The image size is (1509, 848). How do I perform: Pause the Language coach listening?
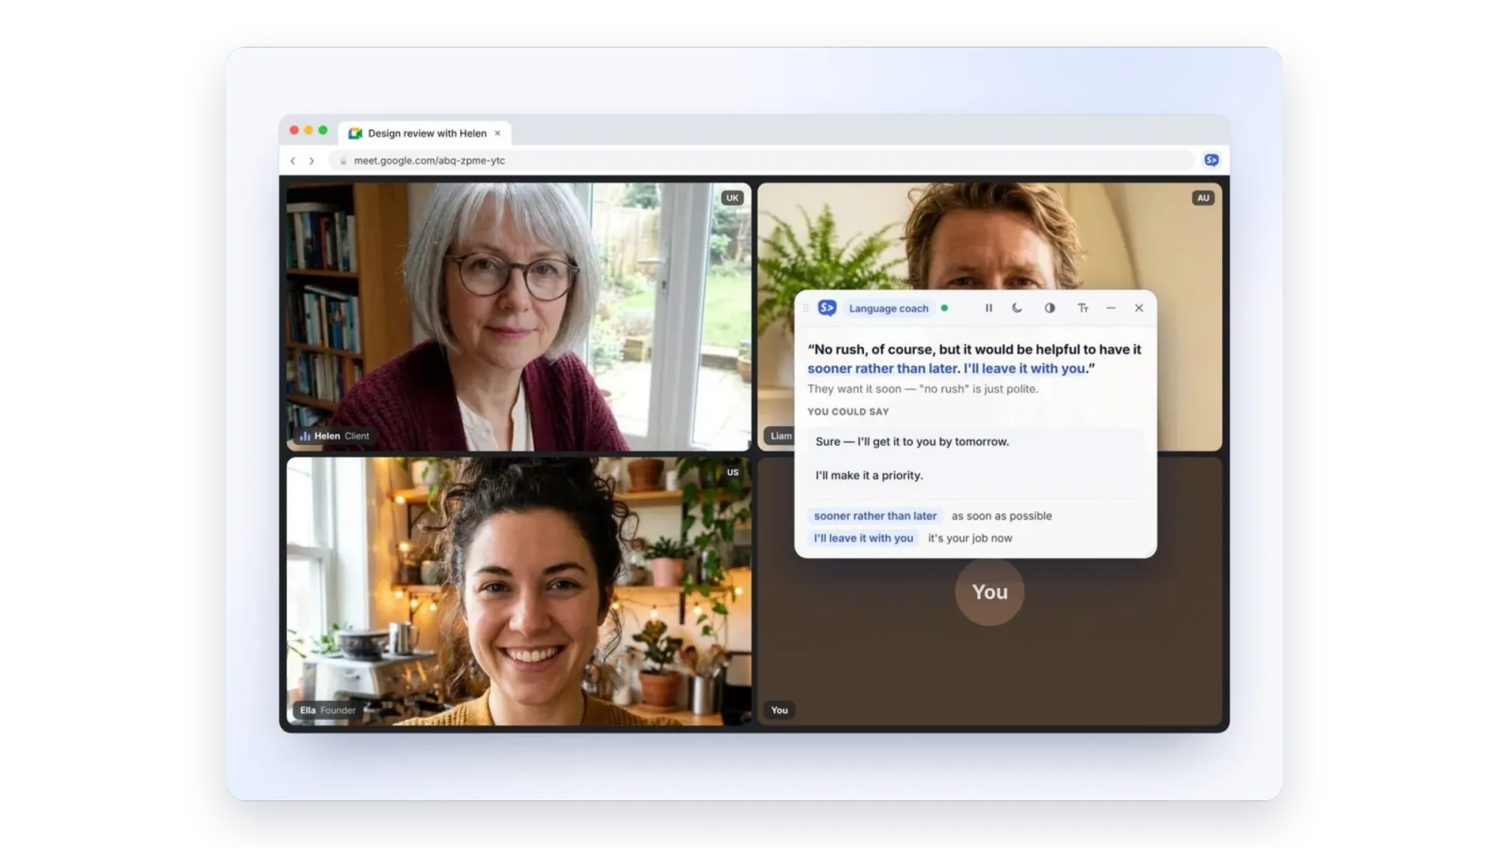pos(988,308)
